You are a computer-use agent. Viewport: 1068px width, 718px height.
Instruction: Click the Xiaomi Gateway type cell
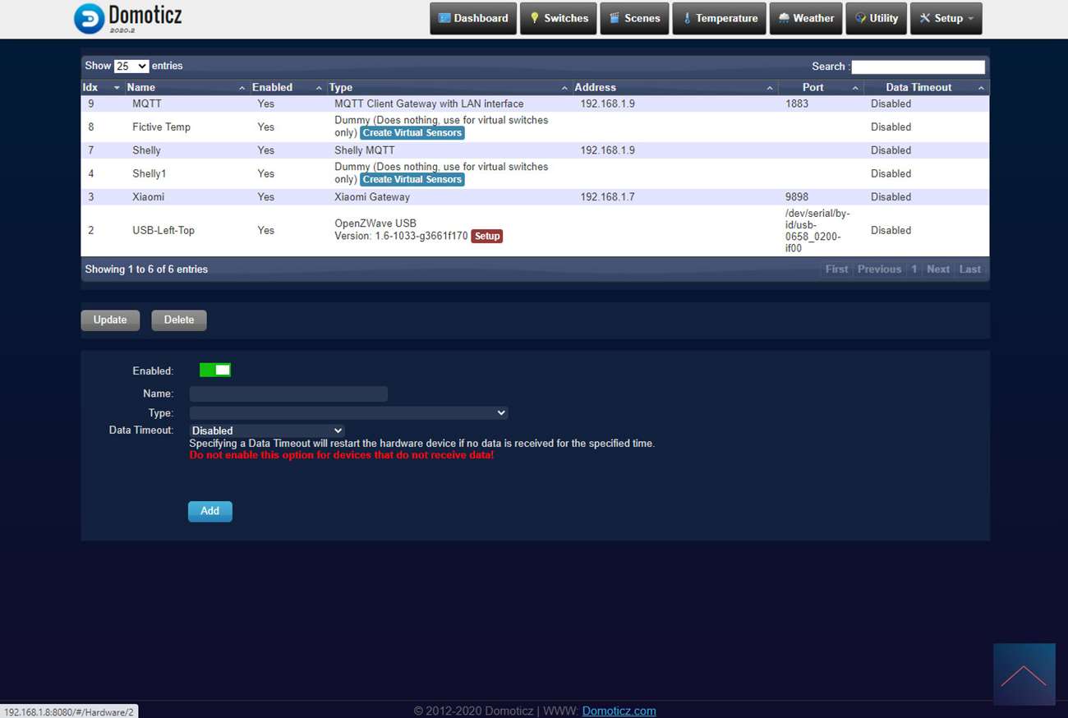click(x=372, y=197)
